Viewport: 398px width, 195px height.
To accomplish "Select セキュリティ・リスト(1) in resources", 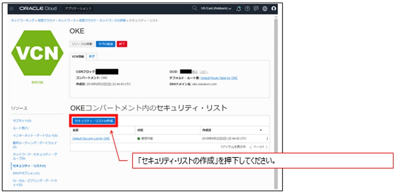I will coord(29,166).
